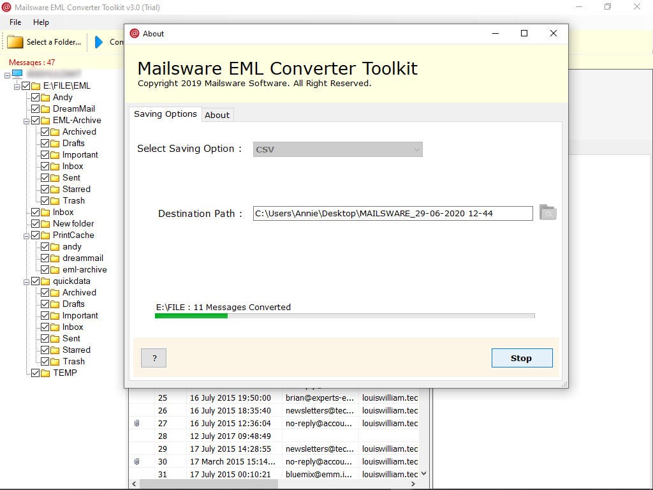Collapse the EML-Archive tree node
653x490 pixels.
(26, 120)
